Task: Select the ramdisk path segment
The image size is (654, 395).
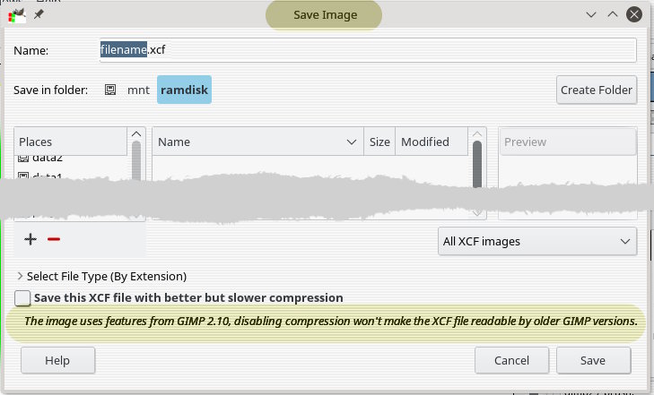Action: tap(184, 90)
